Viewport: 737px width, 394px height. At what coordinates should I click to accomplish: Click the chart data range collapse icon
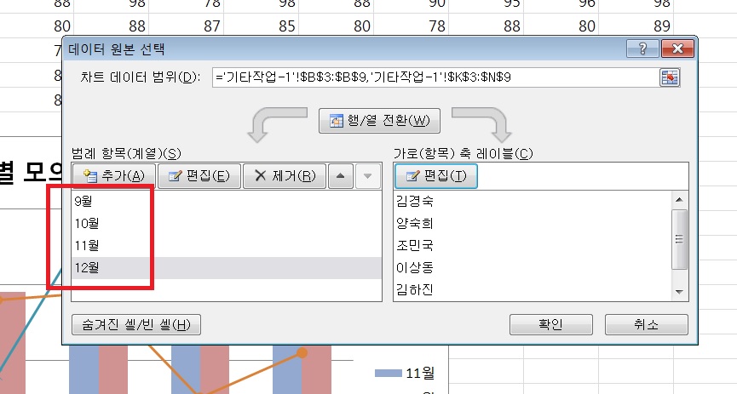670,77
